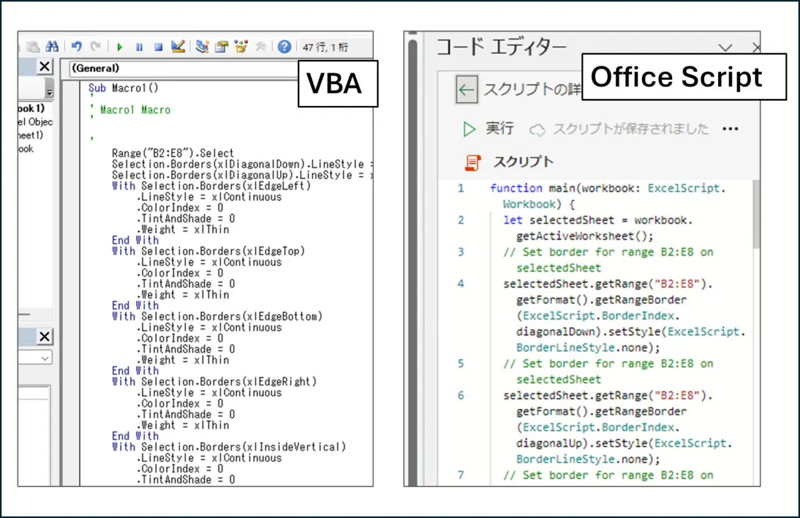Open the Properties Window icon
Image resolution: width=800 pixels, height=518 pixels.
220,47
